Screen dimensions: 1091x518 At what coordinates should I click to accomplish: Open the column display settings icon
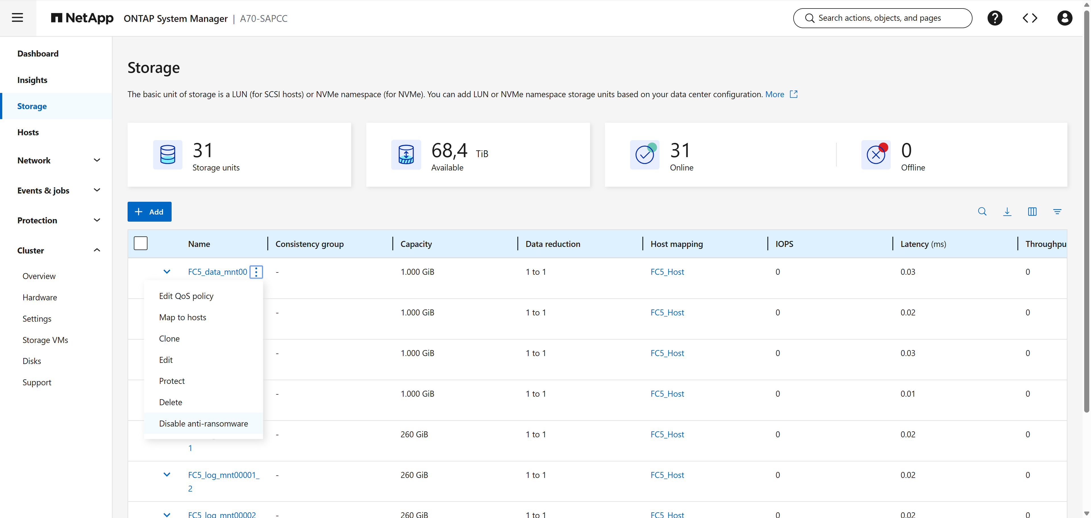(1032, 211)
